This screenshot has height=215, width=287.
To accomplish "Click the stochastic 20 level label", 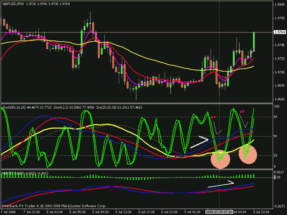I will tap(276, 155).
